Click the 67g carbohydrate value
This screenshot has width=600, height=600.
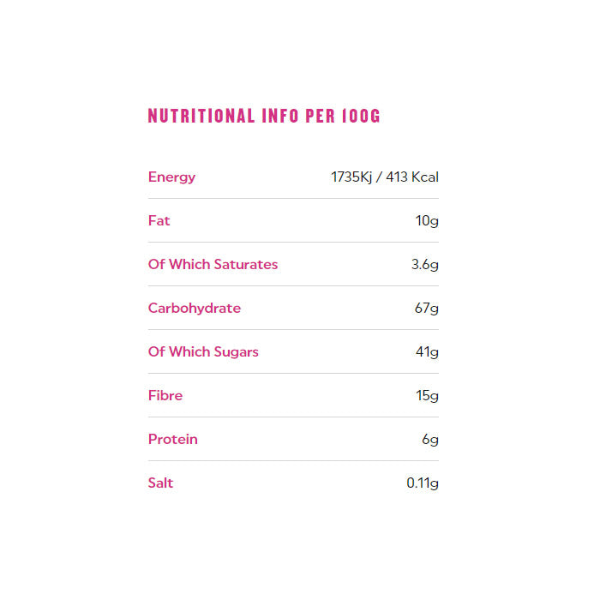point(426,309)
